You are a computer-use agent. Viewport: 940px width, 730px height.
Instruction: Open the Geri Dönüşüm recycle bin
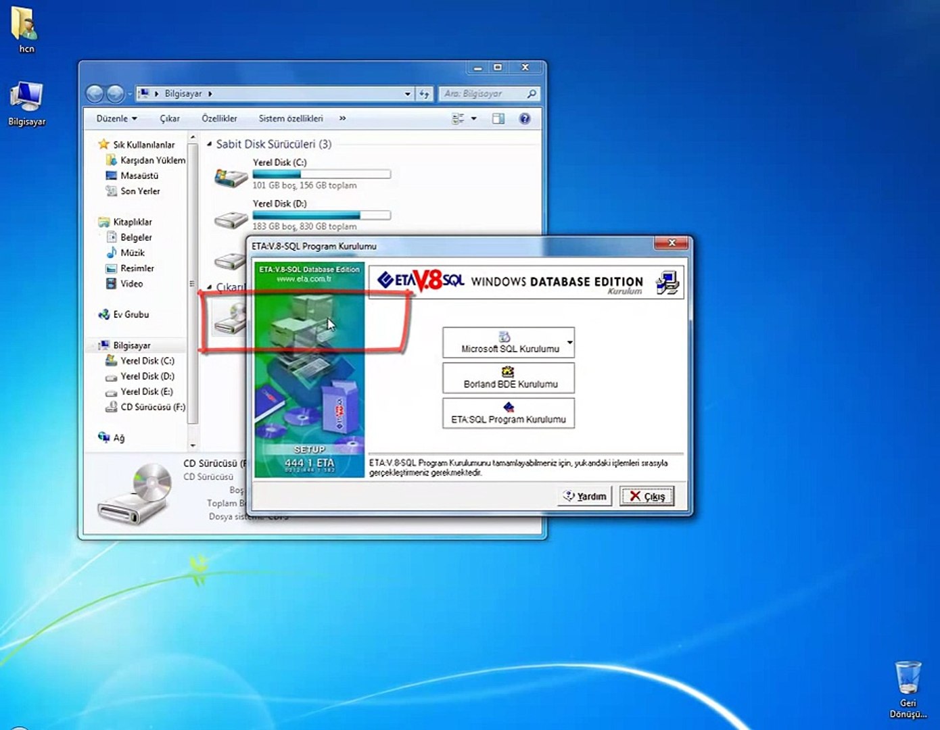pyautogui.click(x=908, y=688)
